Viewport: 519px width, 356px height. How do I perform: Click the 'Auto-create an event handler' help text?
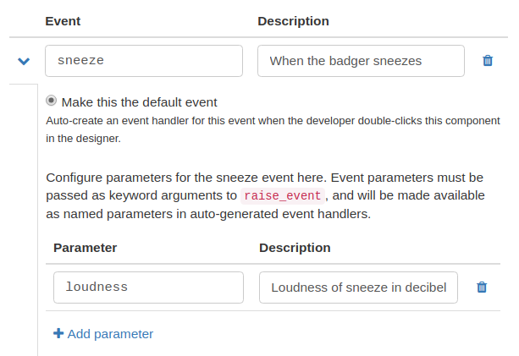[273, 129]
